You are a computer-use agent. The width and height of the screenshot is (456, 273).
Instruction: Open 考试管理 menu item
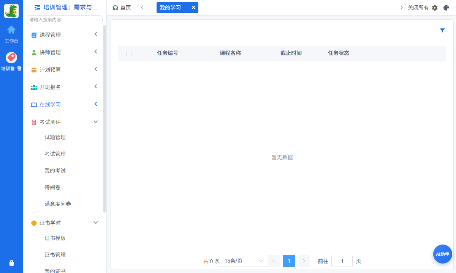[x=55, y=154]
